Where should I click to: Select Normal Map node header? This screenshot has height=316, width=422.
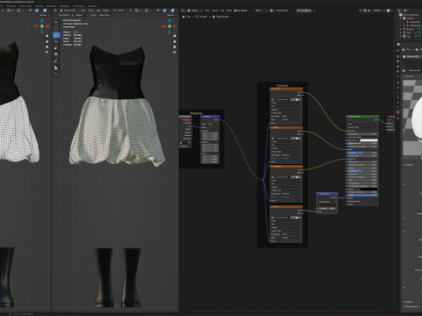point(327,194)
